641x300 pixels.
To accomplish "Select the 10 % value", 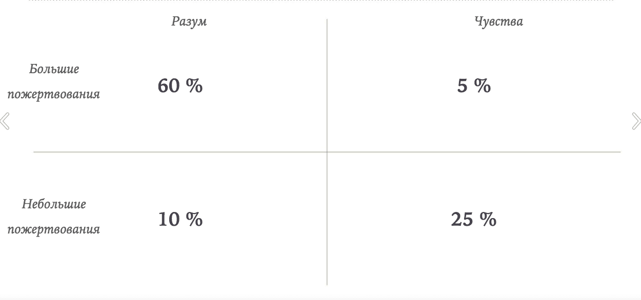I will coord(180,219).
